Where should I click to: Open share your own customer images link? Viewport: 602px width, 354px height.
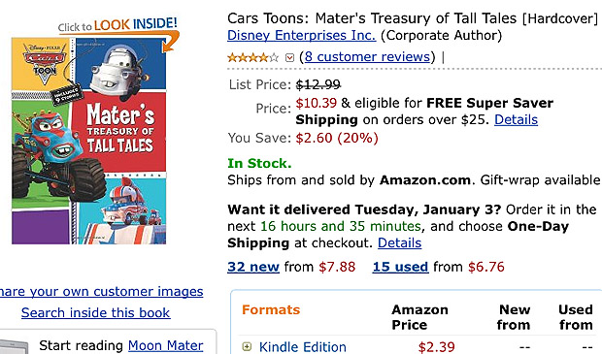coord(101,292)
